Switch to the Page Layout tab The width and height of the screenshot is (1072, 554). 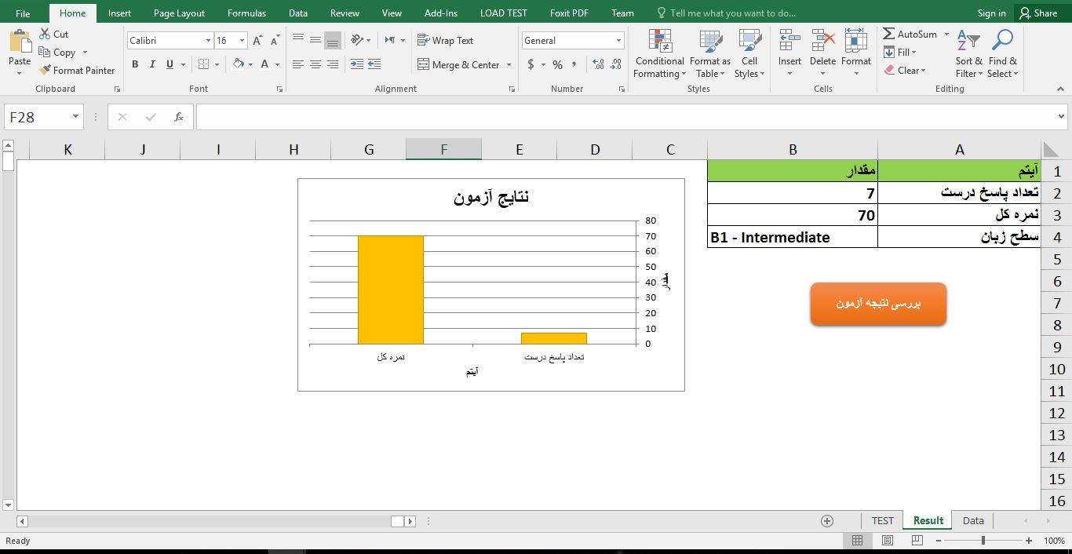tap(179, 13)
